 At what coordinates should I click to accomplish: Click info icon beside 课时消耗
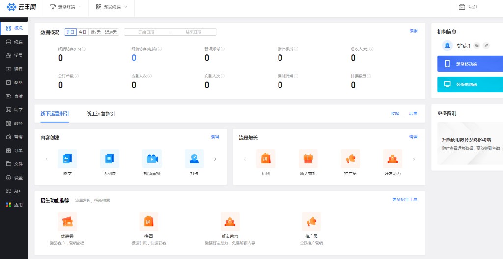pos(296,76)
